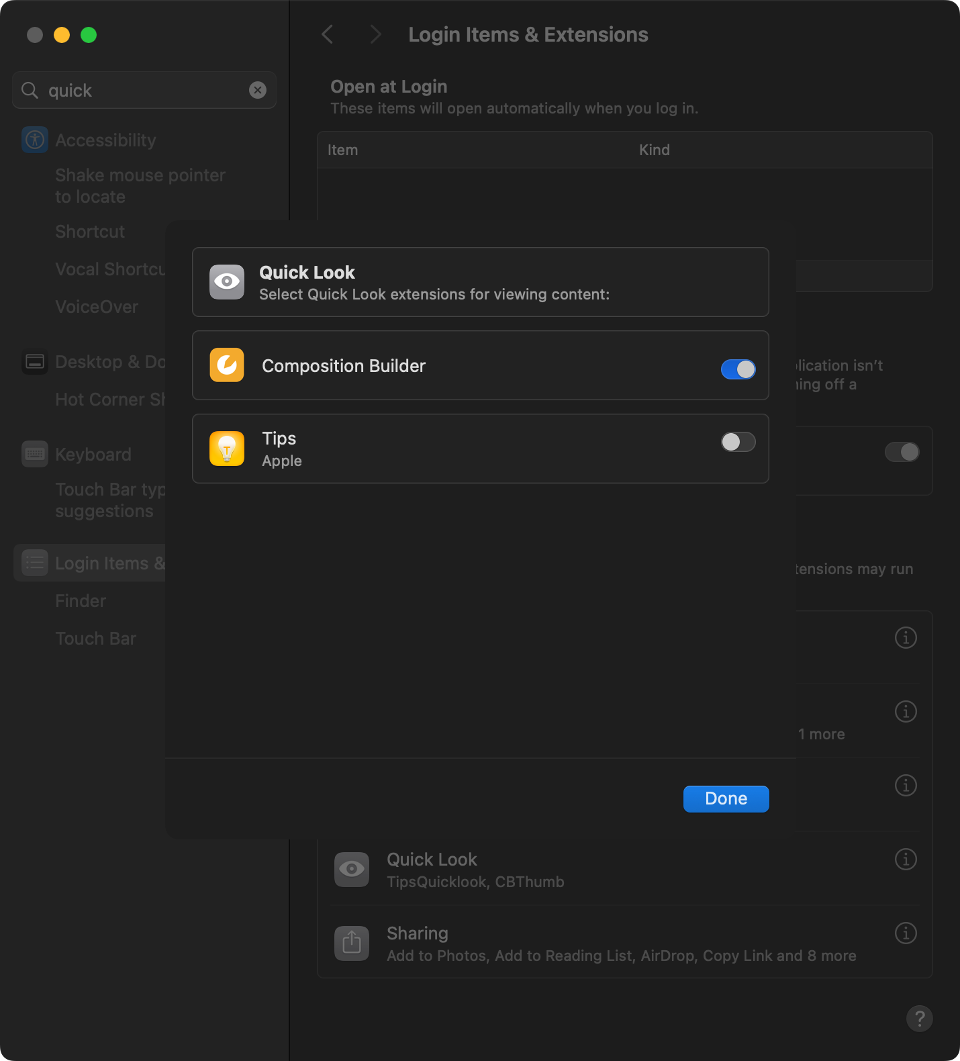Go forward with the right chevron
This screenshot has height=1061, width=960.
[x=376, y=34]
